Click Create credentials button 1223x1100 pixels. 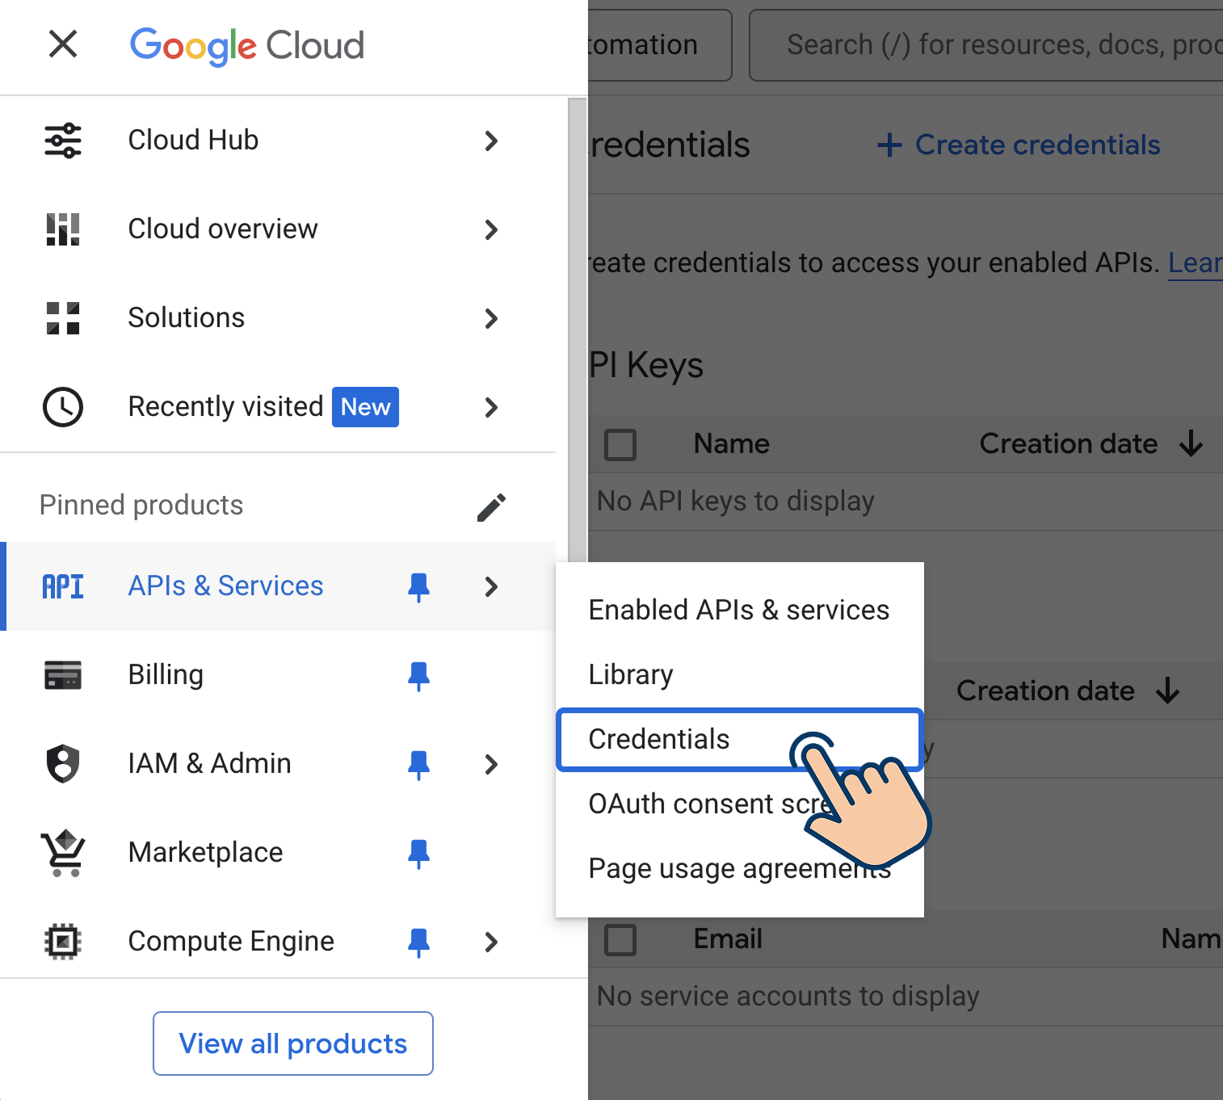[1019, 145]
